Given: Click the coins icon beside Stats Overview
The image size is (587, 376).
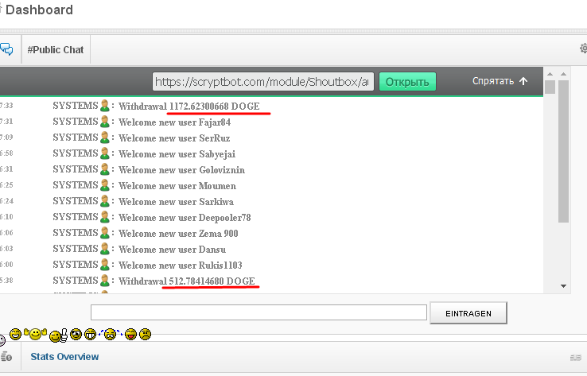Looking at the screenshot, I should [x=6, y=357].
